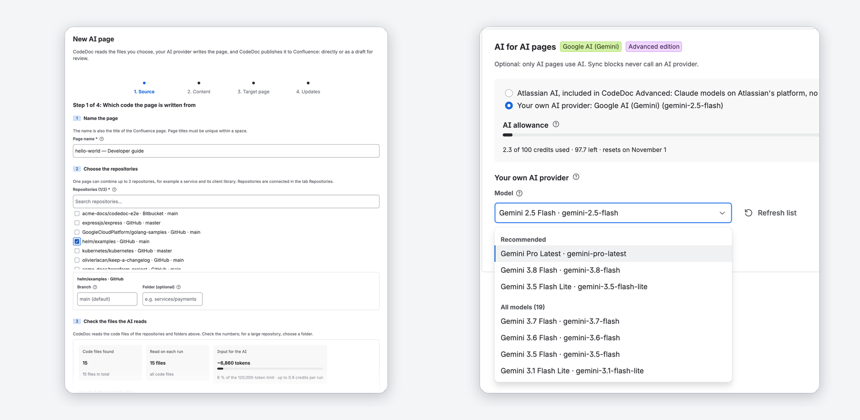
Task: Open the Model label help icon
Action: (519, 193)
